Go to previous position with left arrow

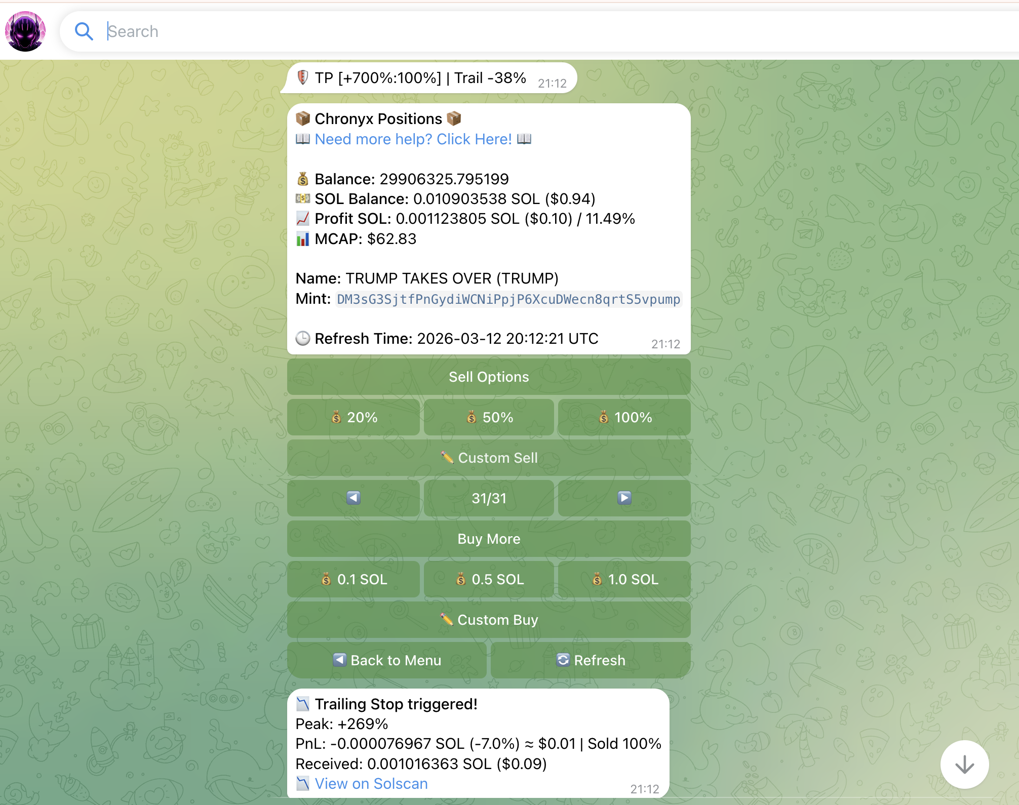354,498
